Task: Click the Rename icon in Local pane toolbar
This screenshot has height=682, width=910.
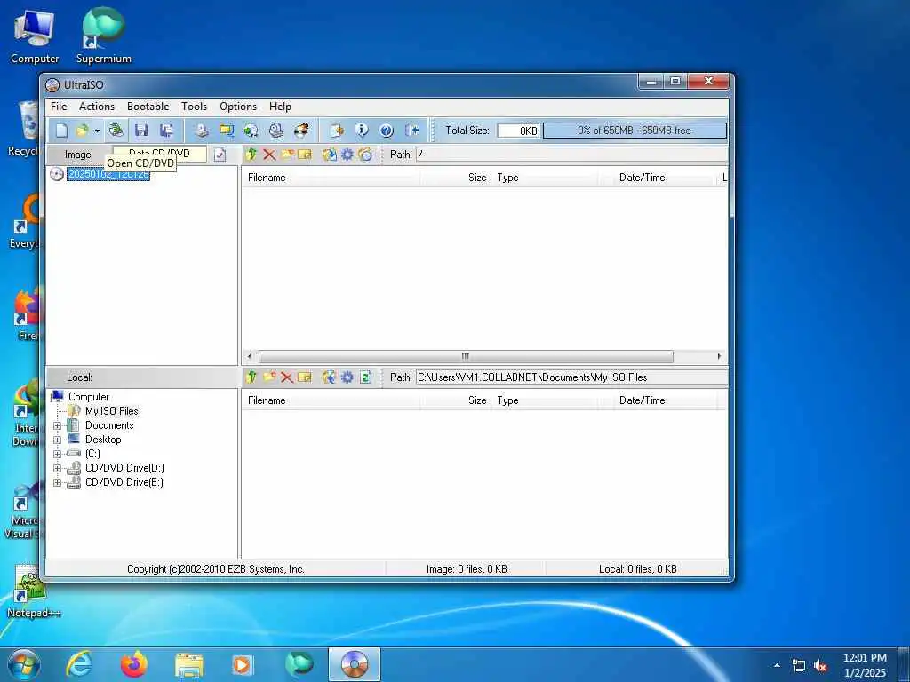Action: click(305, 377)
